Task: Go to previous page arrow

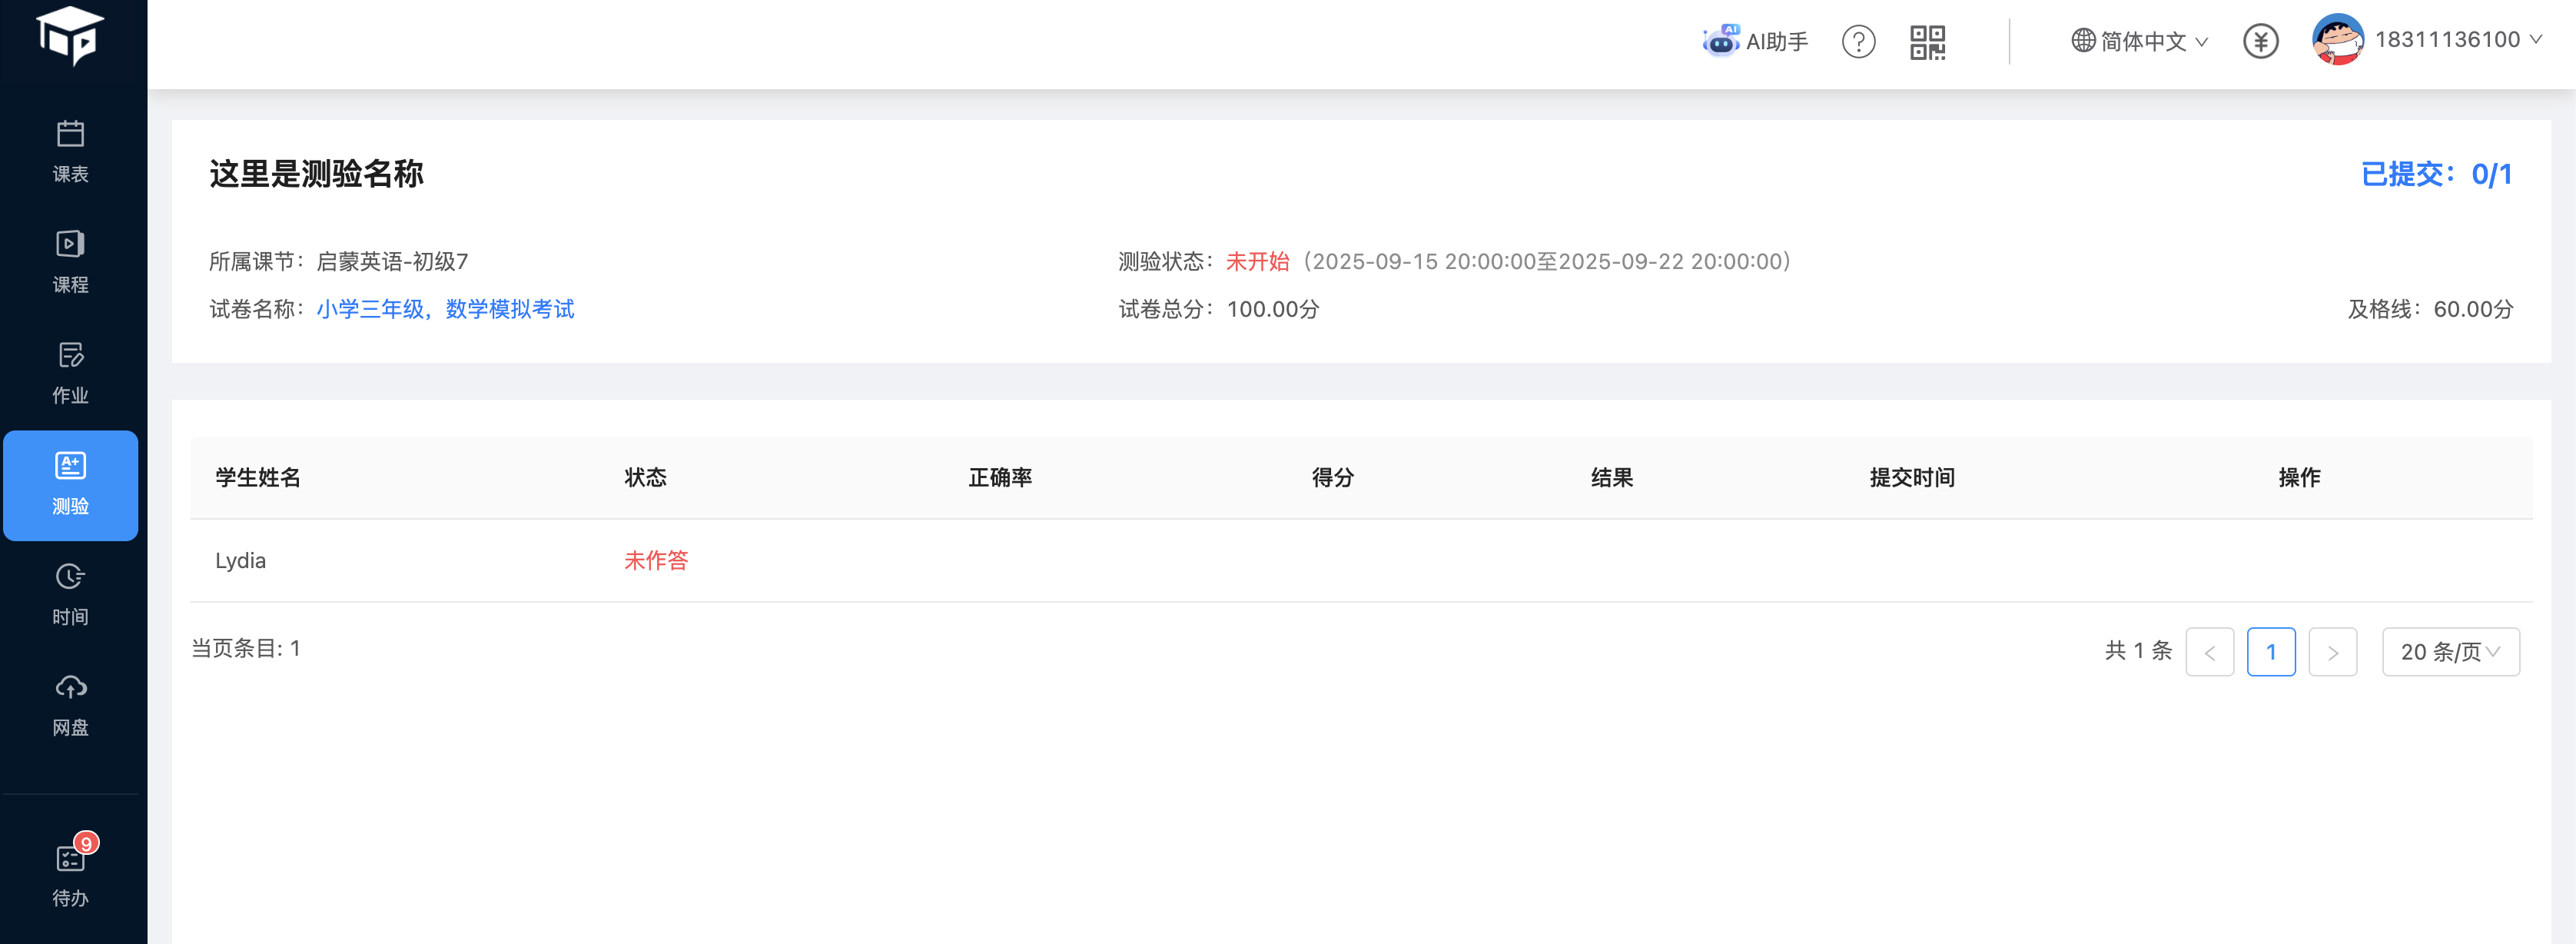Action: click(2209, 652)
